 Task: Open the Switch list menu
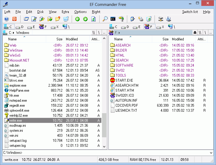pos(190,12)
